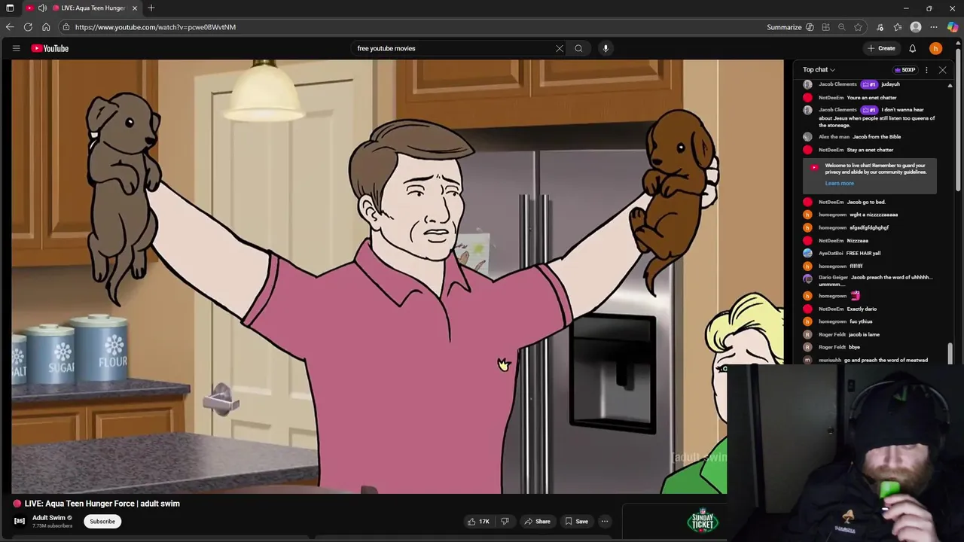Click chat user Dario Geiger's avatar
This screenshot has width=964, height=542.
807,278
